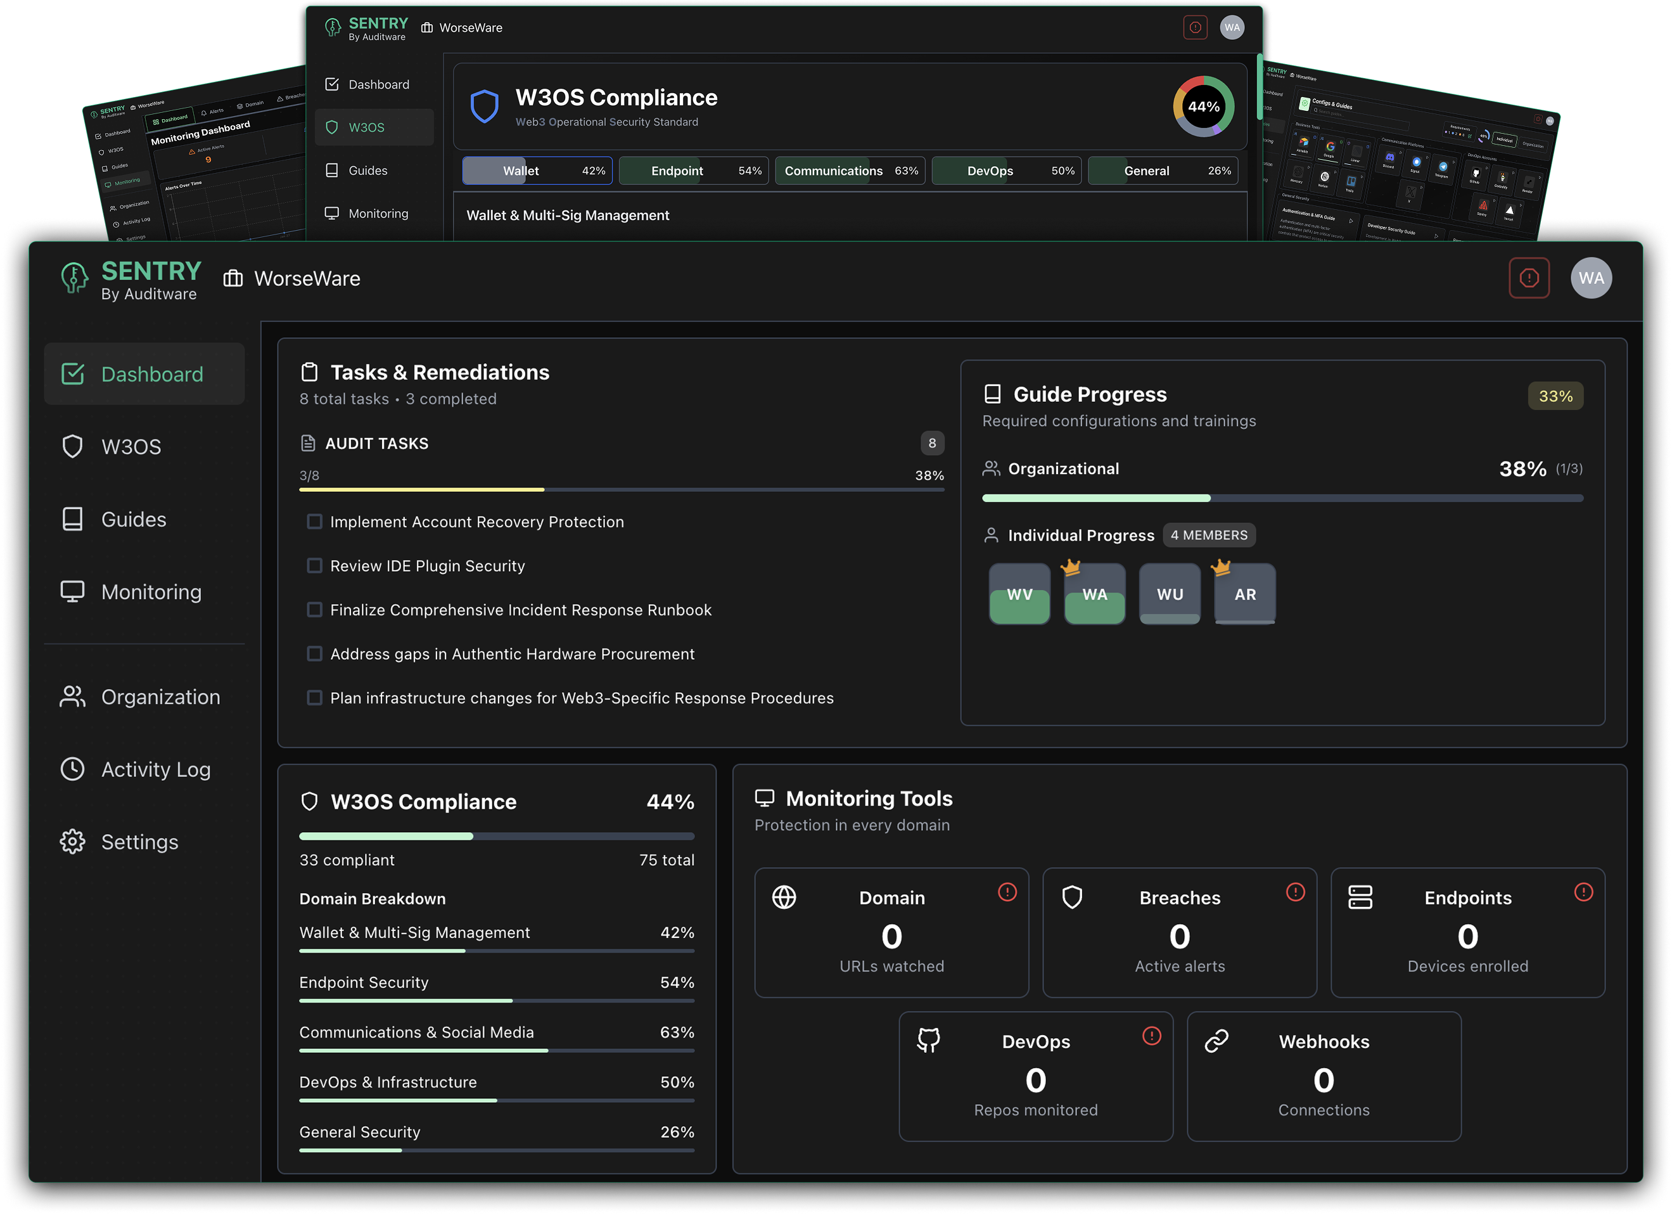Click the Organizational progress bar
Viewport: 1672px width, 1215px height.
(x=1281, y=498)
